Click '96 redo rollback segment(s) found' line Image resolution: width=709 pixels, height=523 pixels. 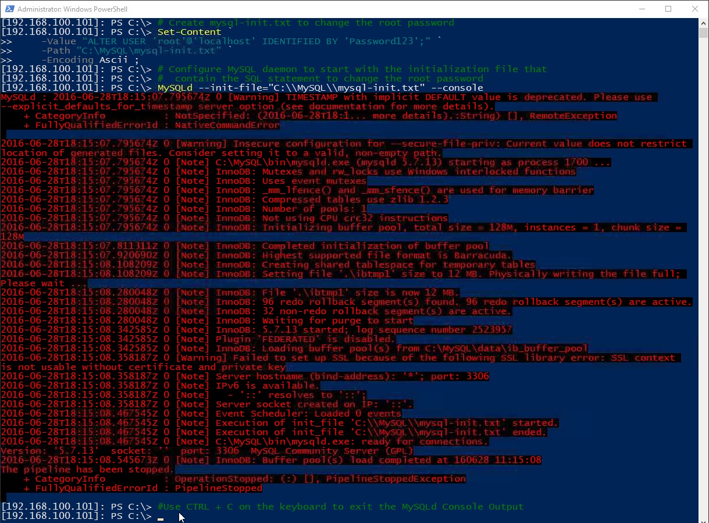[x=347, y=302]
